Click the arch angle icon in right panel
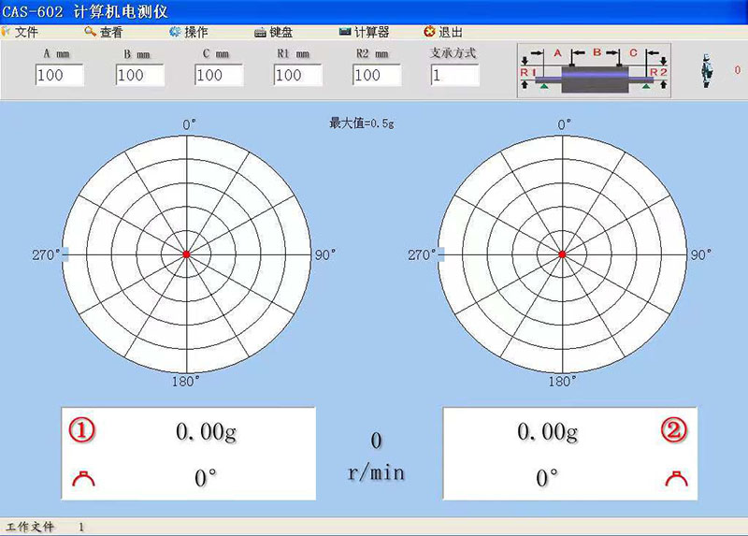 tap(676, 479)
